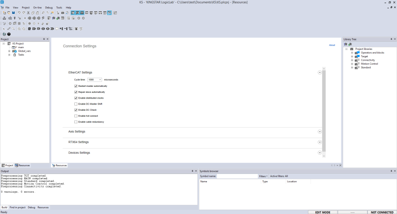Enable hot connect checkbox
Viewport: 397px width, 214px height.
tap(76, 116)
